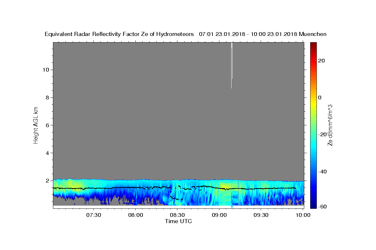Click the 'Height AGL km' axis label

pyautogui.click(x=36, y=125)
